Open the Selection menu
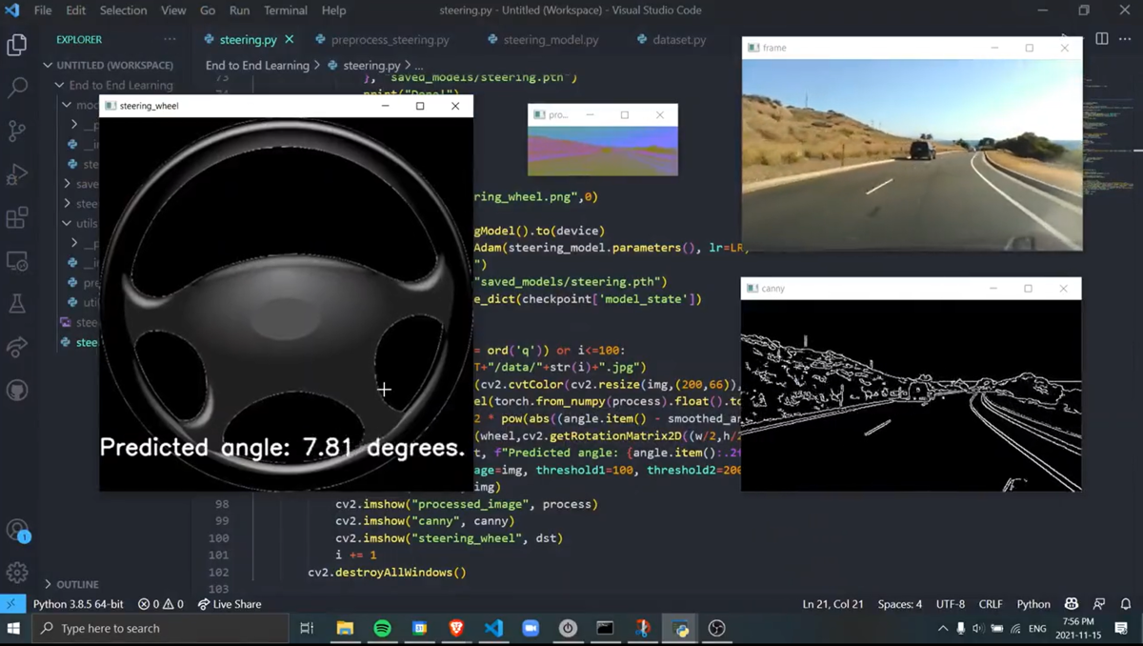Screen dimensions: 1143x646 click(123, 10)
